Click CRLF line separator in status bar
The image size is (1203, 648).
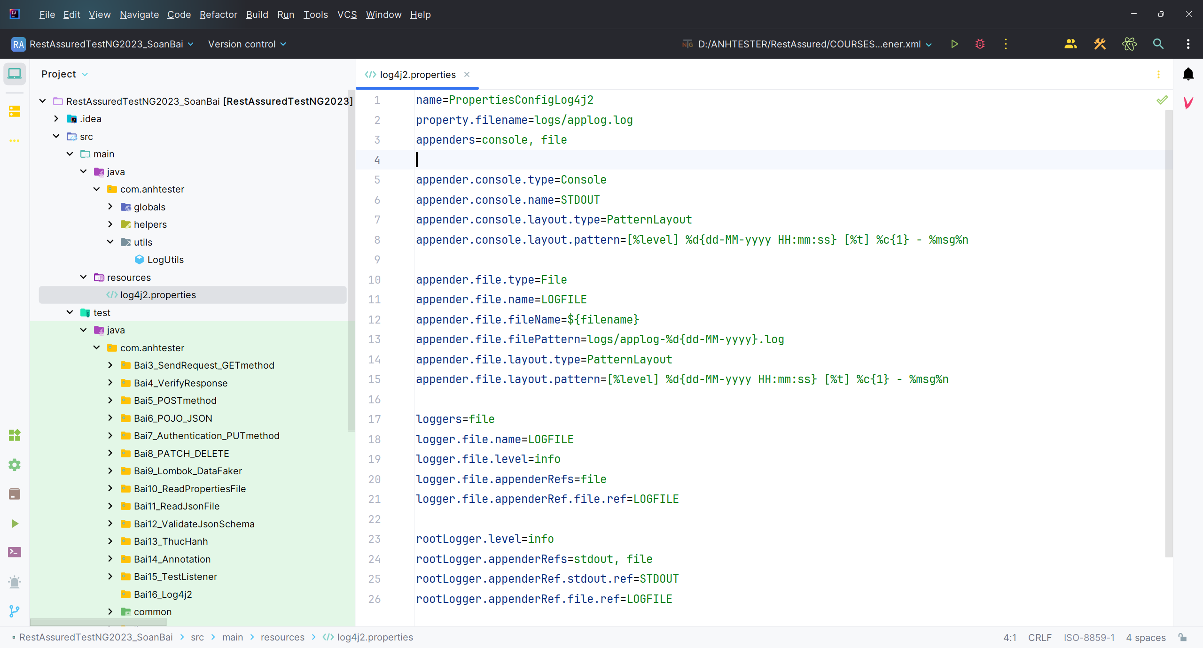click(x=1039, y=637)
